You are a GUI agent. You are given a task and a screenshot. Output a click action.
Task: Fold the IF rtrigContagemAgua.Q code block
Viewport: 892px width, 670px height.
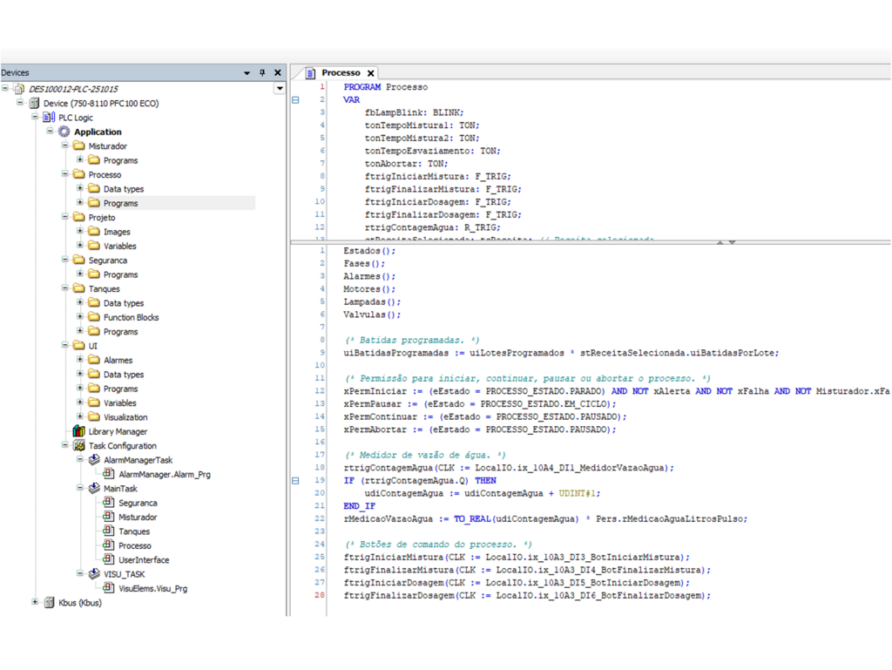pyautogui.click(x=295, y=481)
